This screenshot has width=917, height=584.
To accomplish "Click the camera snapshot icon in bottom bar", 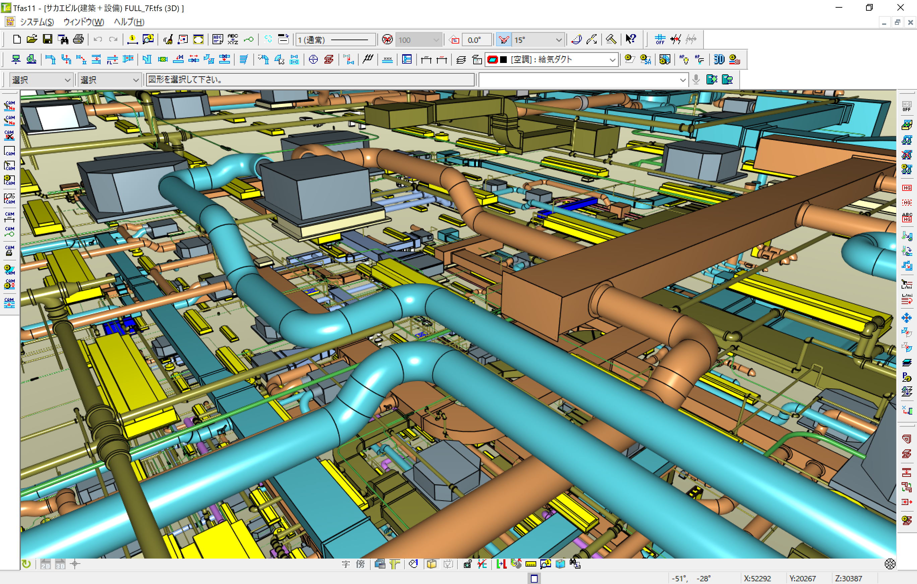I will point(467,564).
